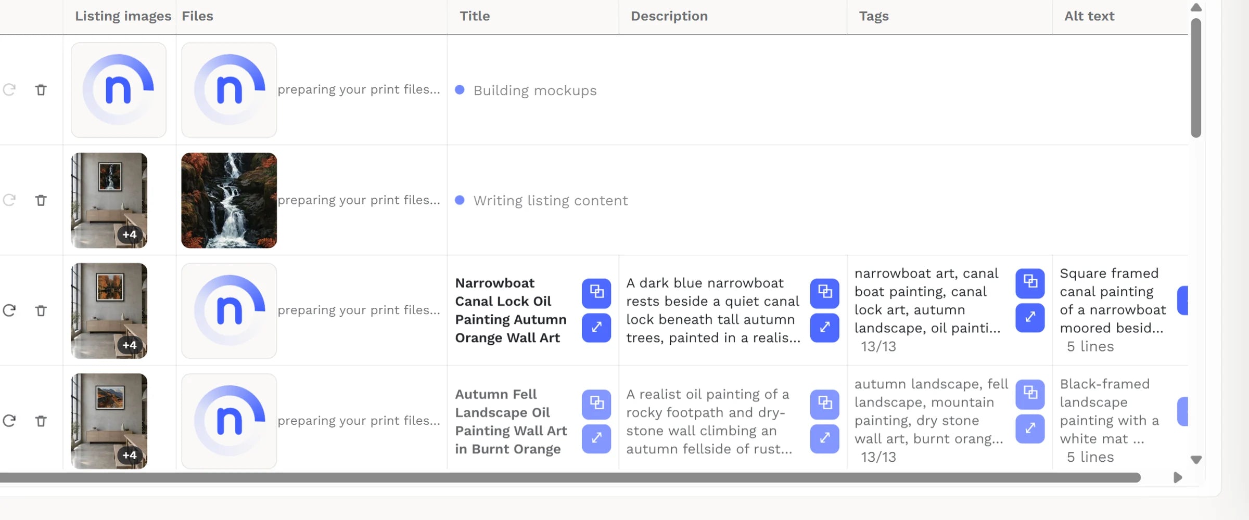Click the Tags column header
This screenshot has width=1249, height=520.
[874, 16]
